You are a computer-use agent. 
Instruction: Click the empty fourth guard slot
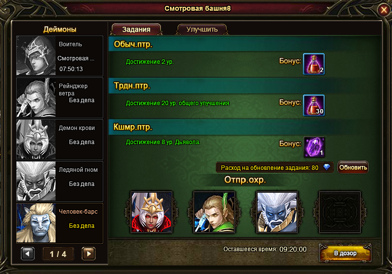click(x=340, y=212)
